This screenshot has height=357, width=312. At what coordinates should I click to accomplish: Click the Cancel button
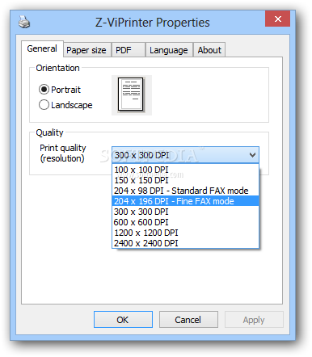(x=188, y=320)
